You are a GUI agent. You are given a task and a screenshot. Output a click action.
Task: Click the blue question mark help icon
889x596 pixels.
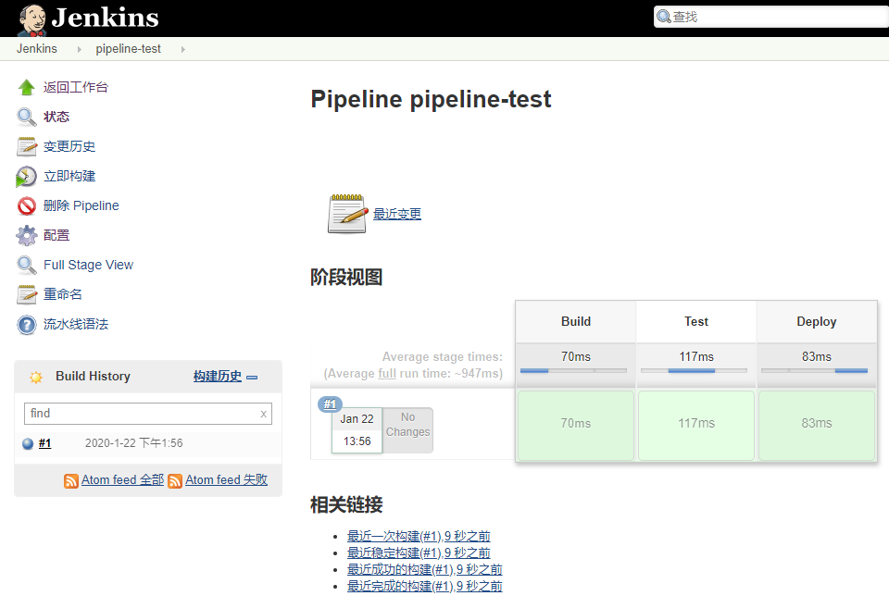[27, 325]
